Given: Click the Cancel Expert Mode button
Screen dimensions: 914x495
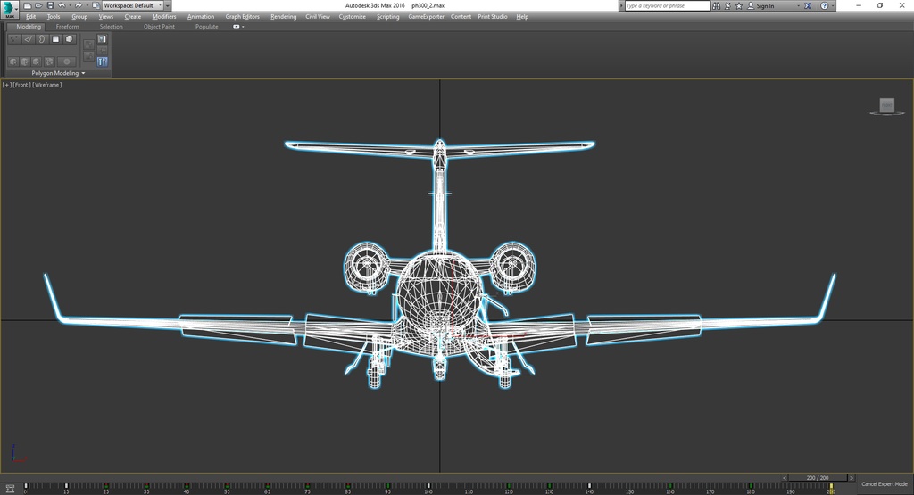Looking at the screenshot, I should point(884,483).
